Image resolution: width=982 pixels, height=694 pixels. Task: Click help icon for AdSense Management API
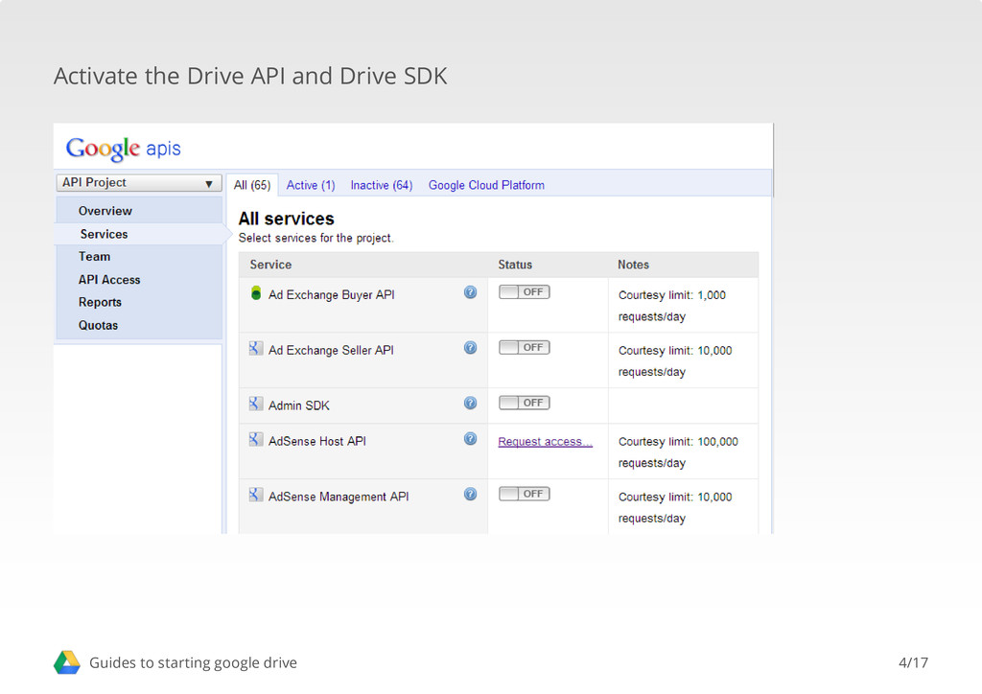(470, 495)
